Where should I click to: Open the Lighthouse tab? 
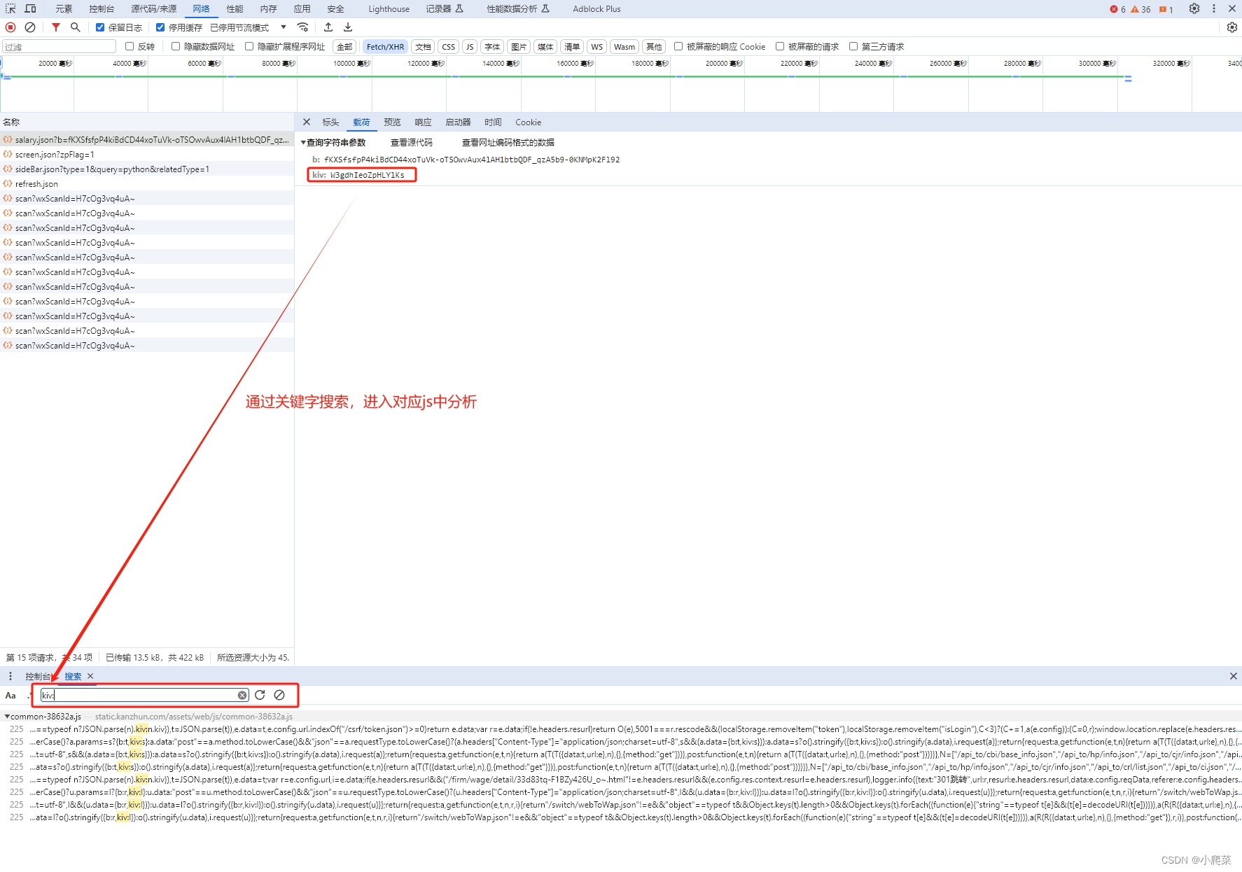coord(389,8)
